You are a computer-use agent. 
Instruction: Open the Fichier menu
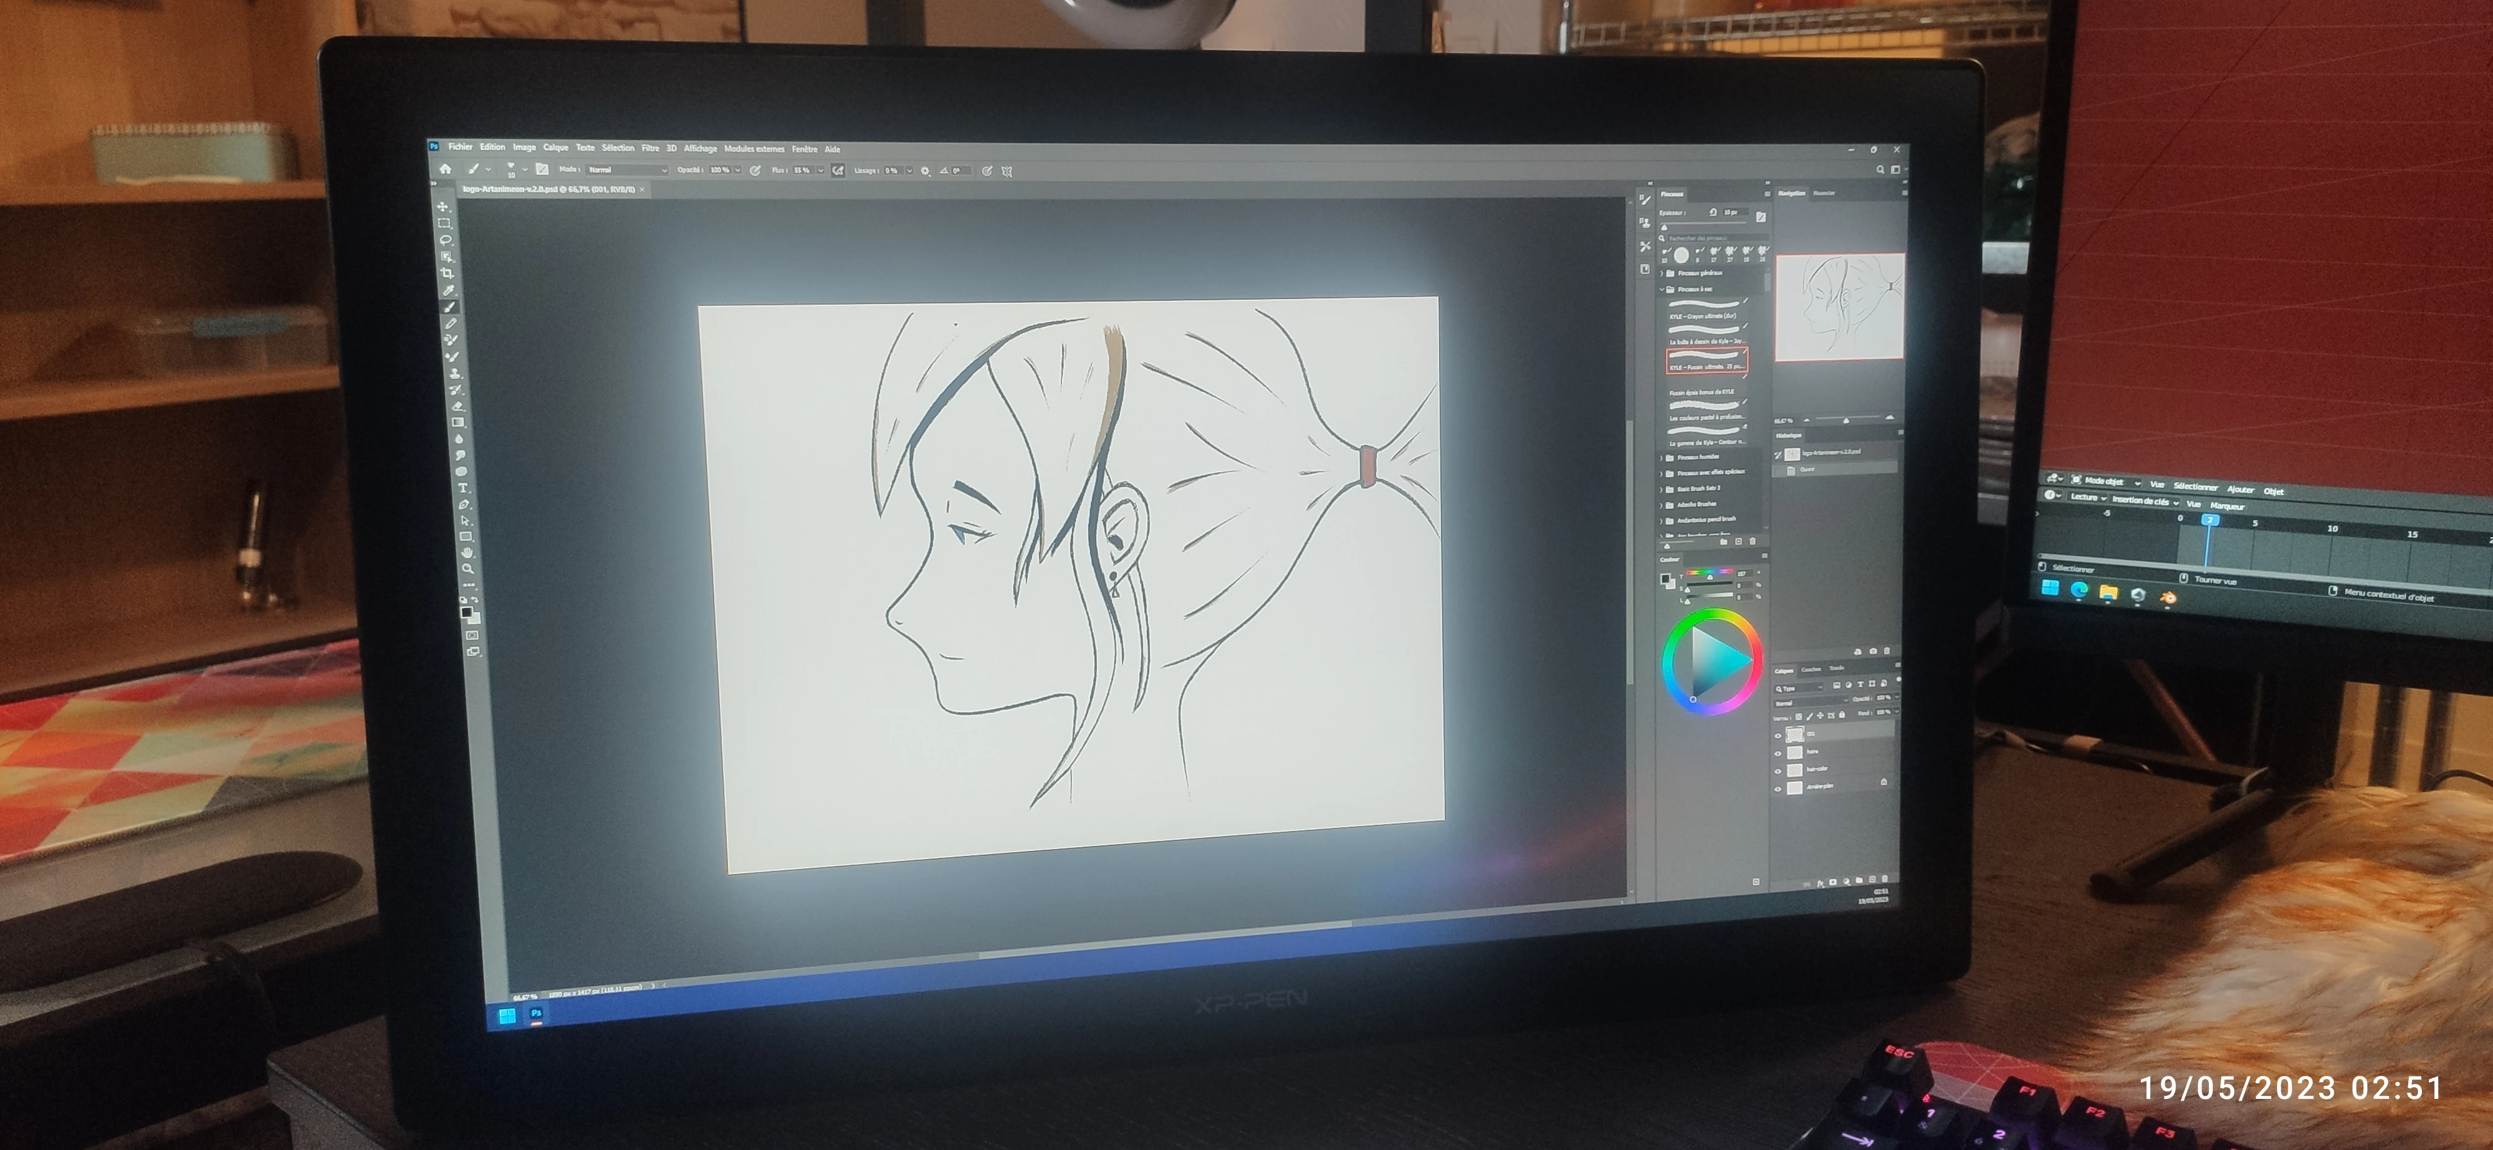click(460, 147)
